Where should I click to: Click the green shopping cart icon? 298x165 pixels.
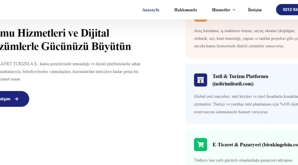click(200, 145)
